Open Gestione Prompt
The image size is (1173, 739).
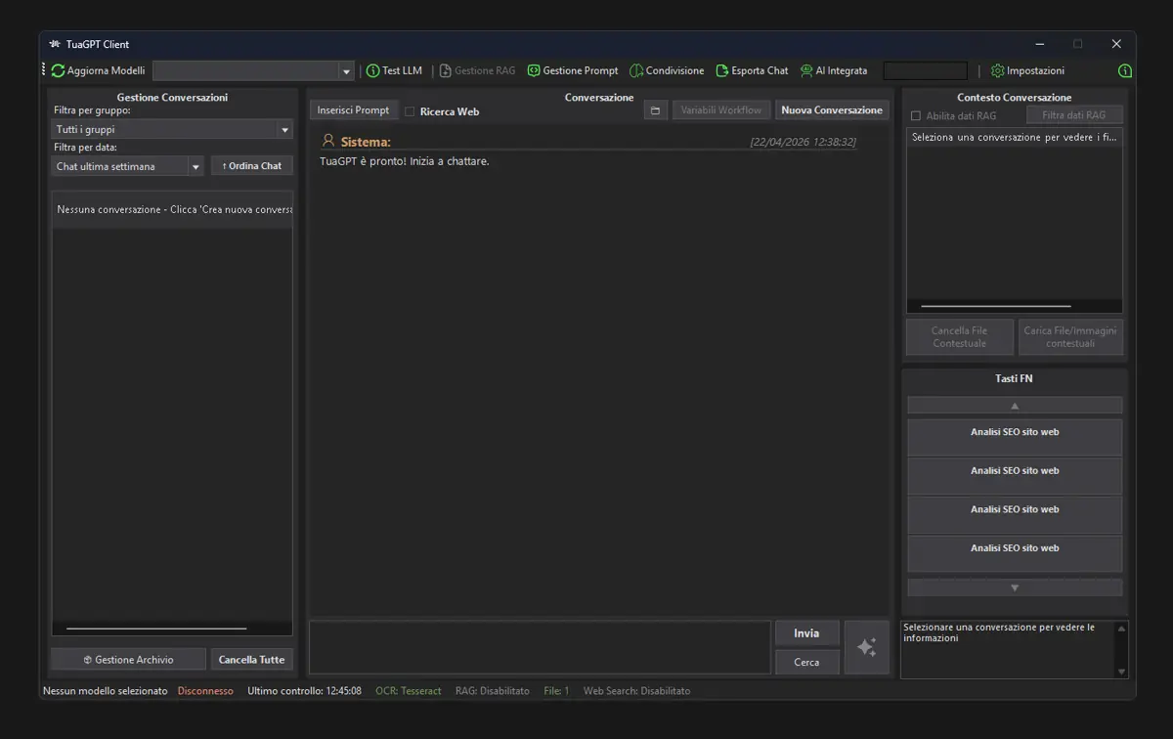click(573, 70)
